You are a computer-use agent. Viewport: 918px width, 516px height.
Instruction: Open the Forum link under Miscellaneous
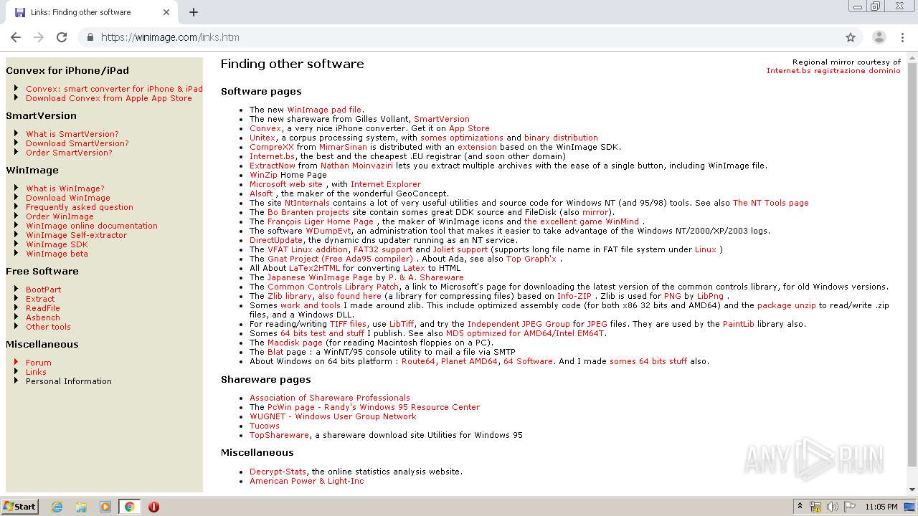coord(39,363)
